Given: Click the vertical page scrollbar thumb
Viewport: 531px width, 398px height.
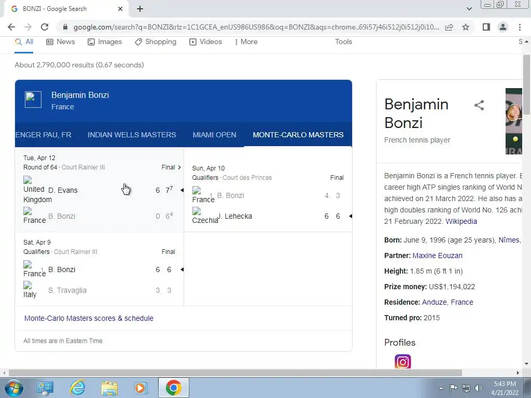Looking at the screenshot, I should pos(526,84).
